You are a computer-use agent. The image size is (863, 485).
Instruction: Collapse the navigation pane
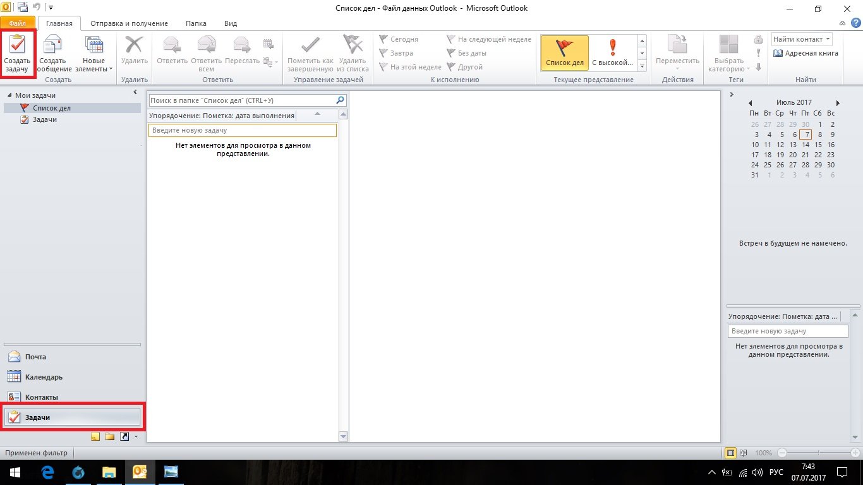(135, 93)
